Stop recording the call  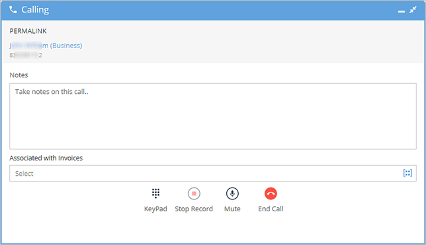click(194, 193)
